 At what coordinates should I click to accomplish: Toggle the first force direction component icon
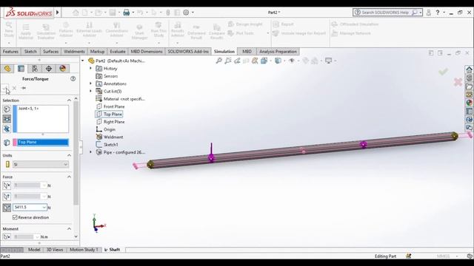pos(7,185)
